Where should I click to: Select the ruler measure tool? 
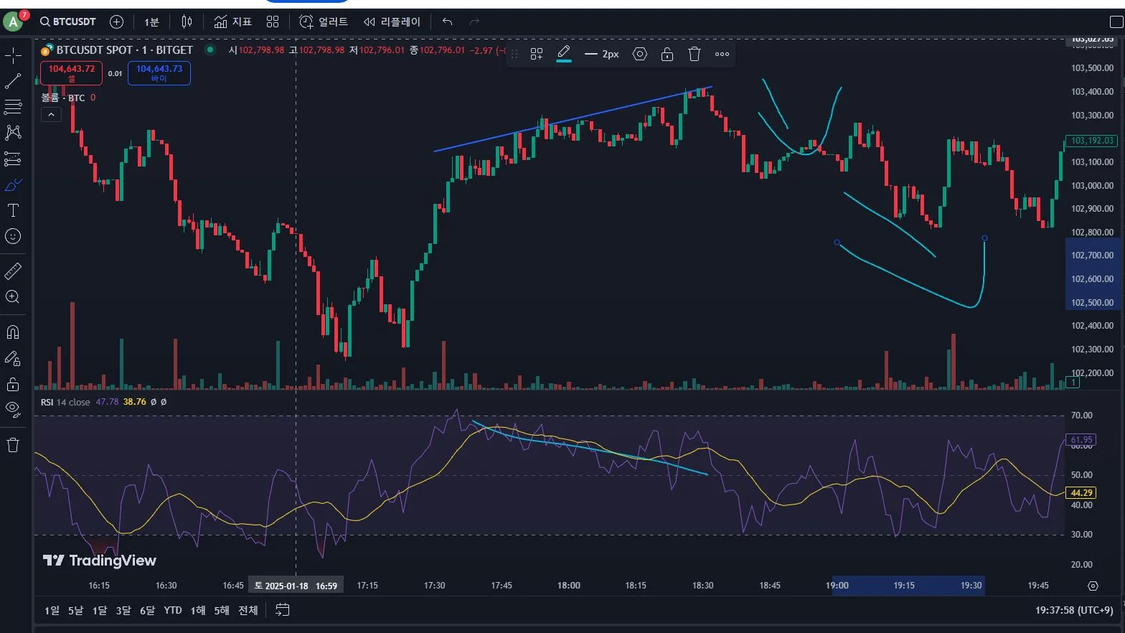[13, 271]
